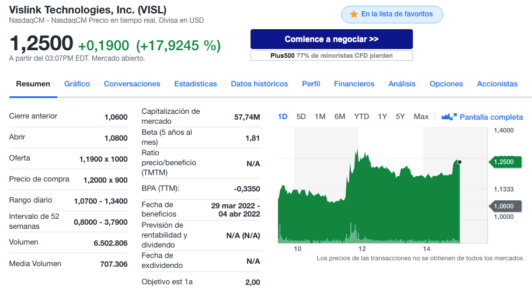Image resolution: width=532 pixels, height=300 pixels.
Task: Click 'Media Volumen' value 707.306
Action: [x=114, y=264]
